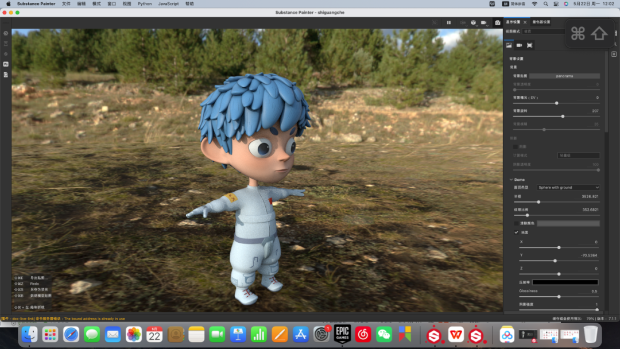Screen dimensions: 620x349
Task: Click the pause rendering button in viewport toolbar
Action: click(x=449, y=22)
